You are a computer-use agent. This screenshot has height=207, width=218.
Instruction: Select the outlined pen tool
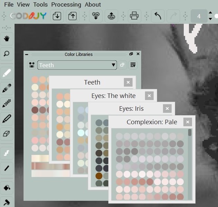(7, 119)
